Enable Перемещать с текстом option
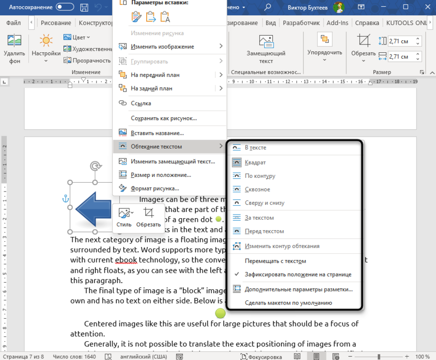The width and height of the screenshot is (436, 360). [x=295, y=261]
